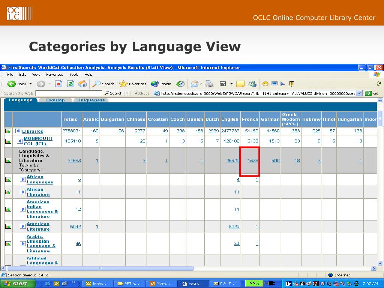The height and width of the screenshot is (288, 384).
Task: Switch to the PPT p... taskbar folder
Action: pos(129,283)
